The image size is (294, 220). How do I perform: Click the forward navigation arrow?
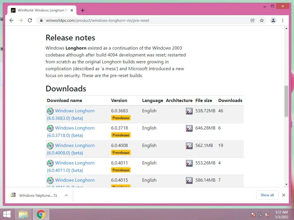[x=21, y=20]
